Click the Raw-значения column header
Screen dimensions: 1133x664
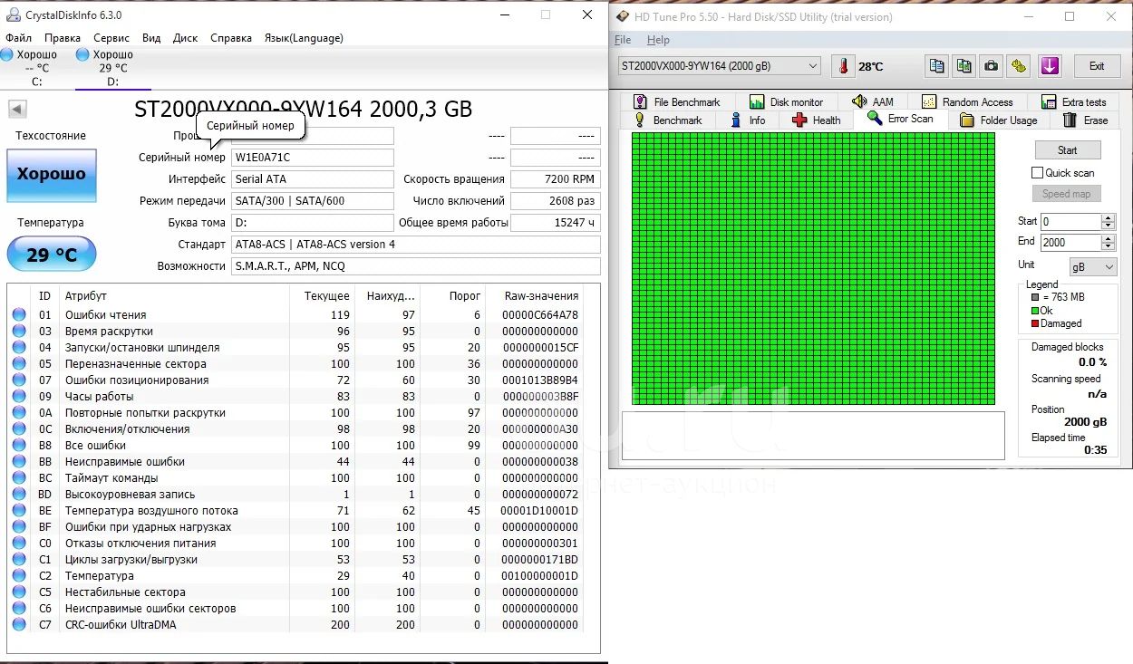click(x=541, y=296)
